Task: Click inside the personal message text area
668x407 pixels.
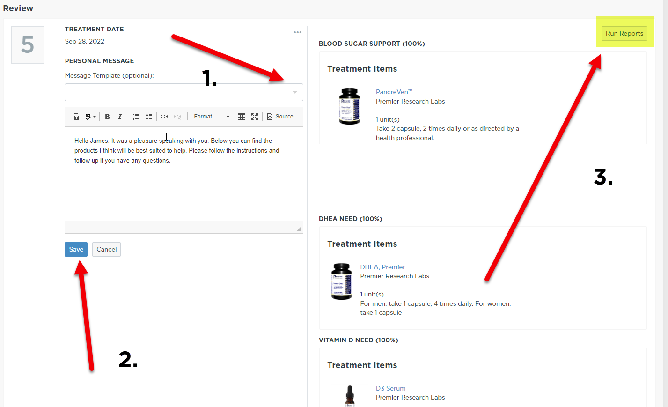Action: 184,187
